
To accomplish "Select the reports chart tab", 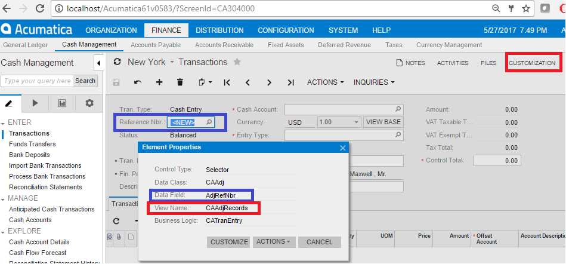I will click(62, 103).
